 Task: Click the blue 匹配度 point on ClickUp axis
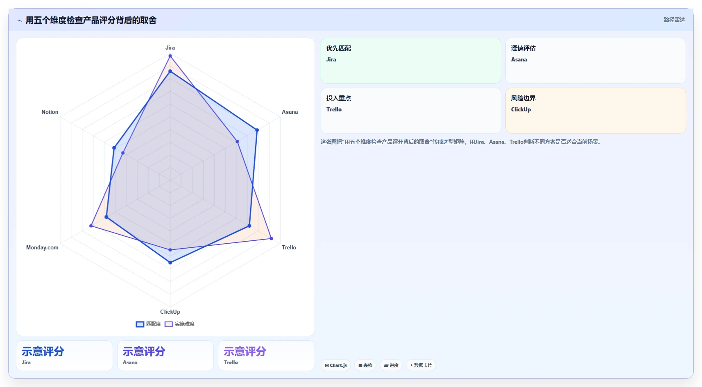(x=170, y=263)
